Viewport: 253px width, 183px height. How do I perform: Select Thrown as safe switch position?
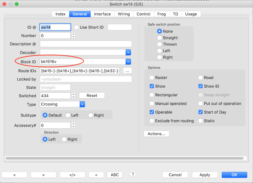pos(160,44)
